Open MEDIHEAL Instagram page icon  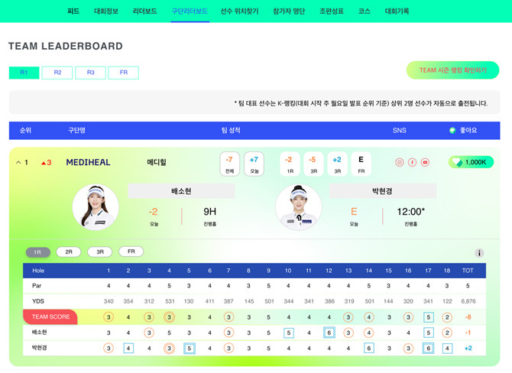tap(399, 163)
